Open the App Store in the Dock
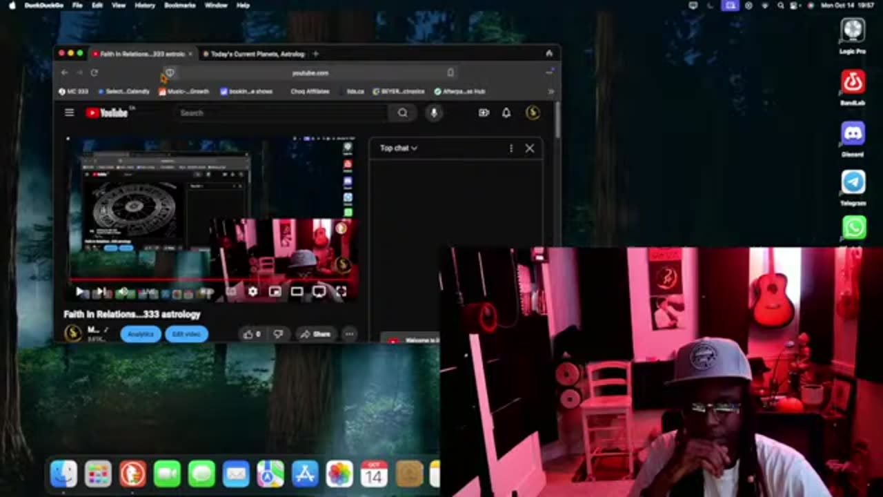 [x=305, y=474]
